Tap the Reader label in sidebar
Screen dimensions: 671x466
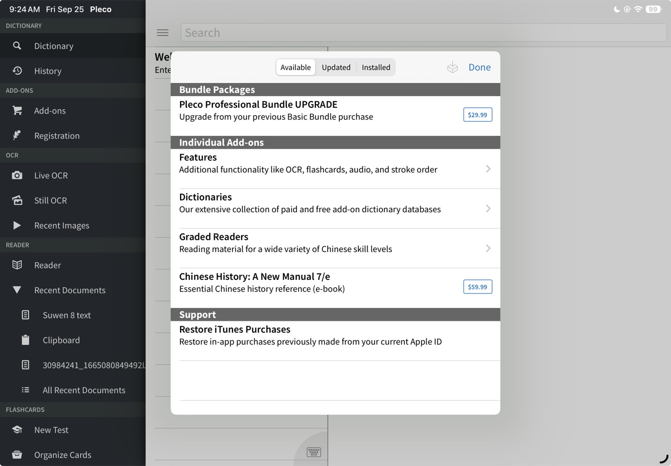click(48, 265)
